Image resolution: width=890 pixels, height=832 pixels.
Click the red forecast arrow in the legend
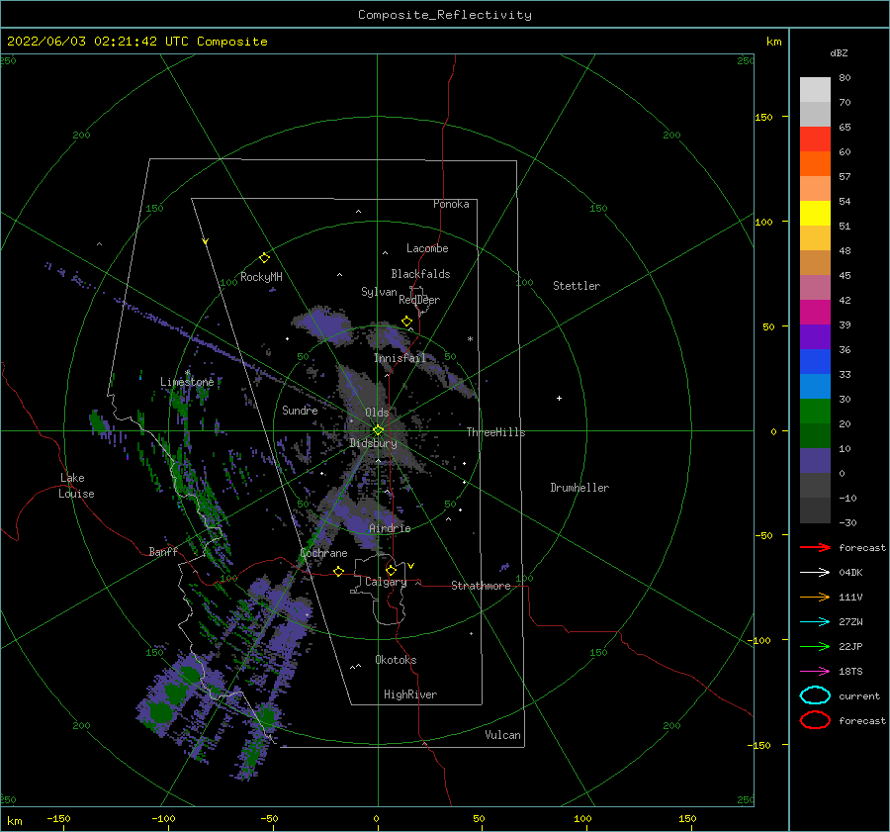tap(815, 547)
